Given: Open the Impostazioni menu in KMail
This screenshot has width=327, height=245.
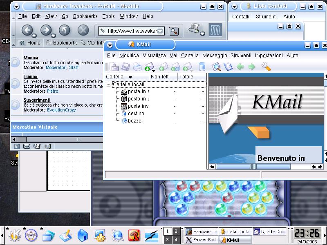Looking at the screenshot, I should click(269, 56).
